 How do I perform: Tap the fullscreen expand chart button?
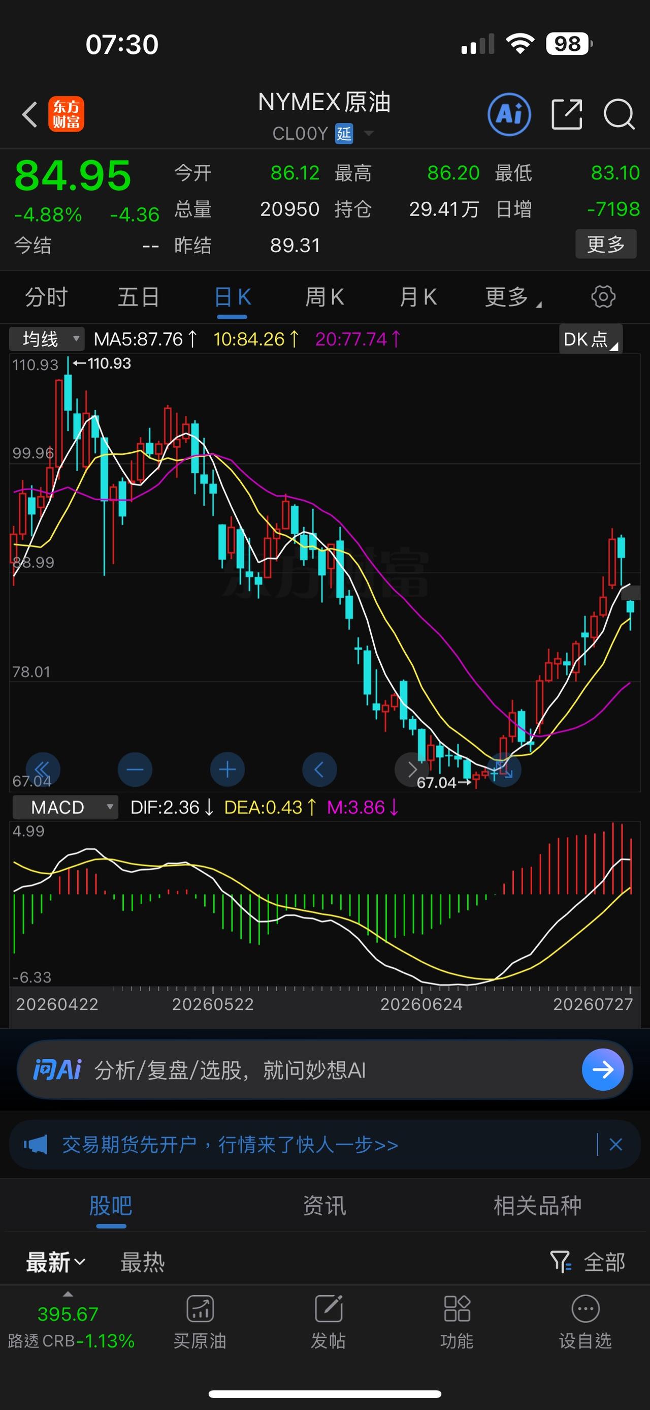504,769
